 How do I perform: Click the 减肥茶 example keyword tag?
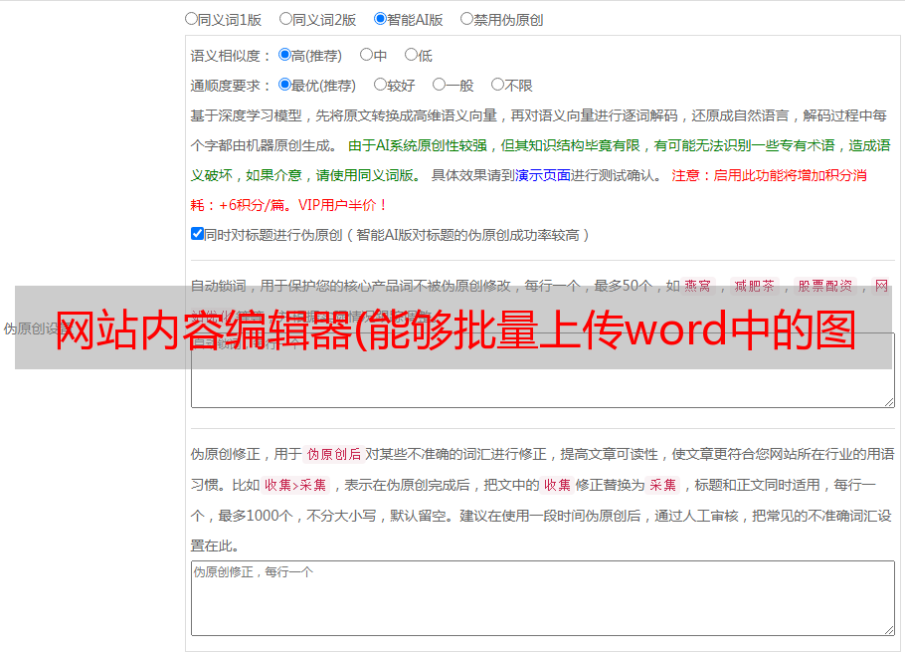click(754, 286)
